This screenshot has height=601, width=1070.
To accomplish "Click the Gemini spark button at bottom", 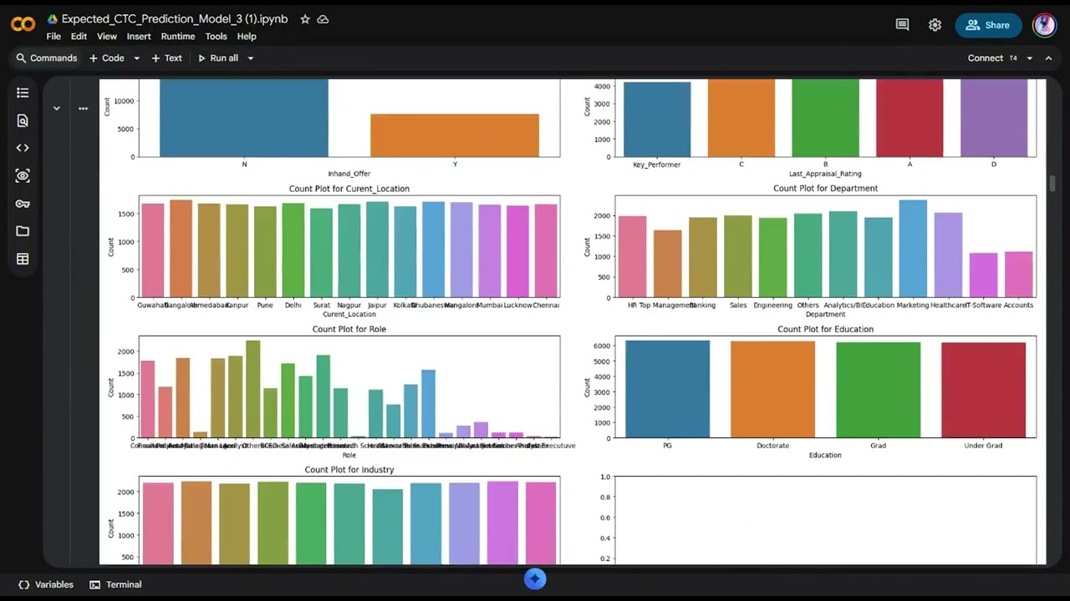I will click(535, 578).
